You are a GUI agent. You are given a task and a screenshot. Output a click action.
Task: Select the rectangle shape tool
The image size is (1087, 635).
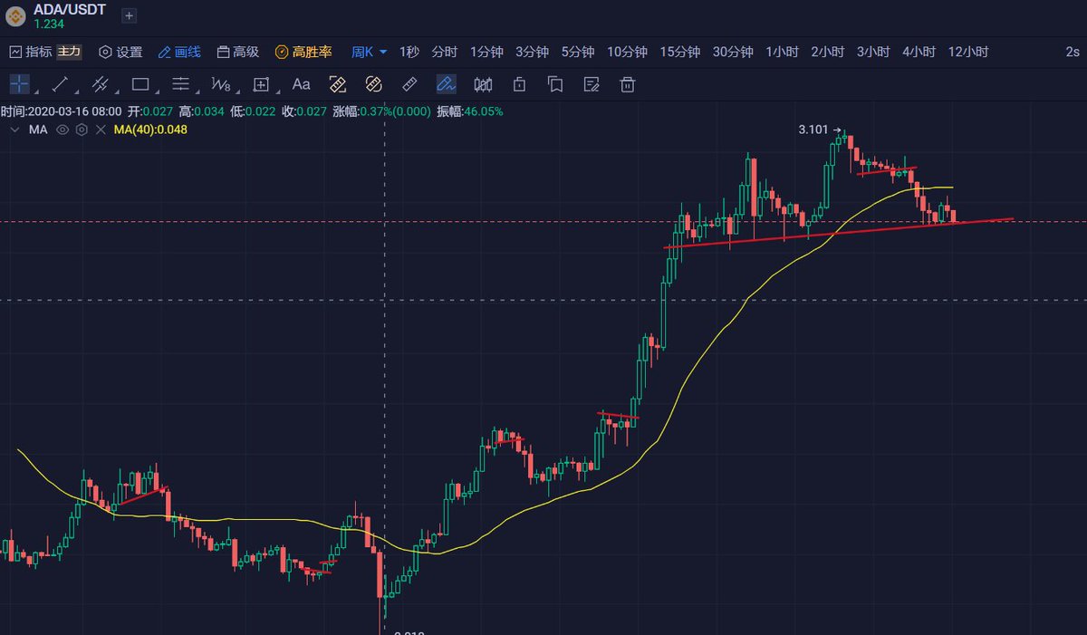[140, 84]
